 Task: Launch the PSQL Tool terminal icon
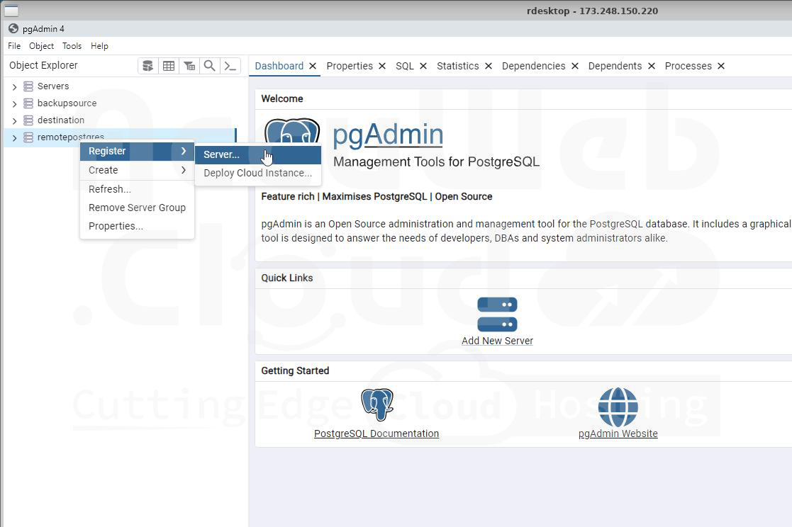pos(230,66)
